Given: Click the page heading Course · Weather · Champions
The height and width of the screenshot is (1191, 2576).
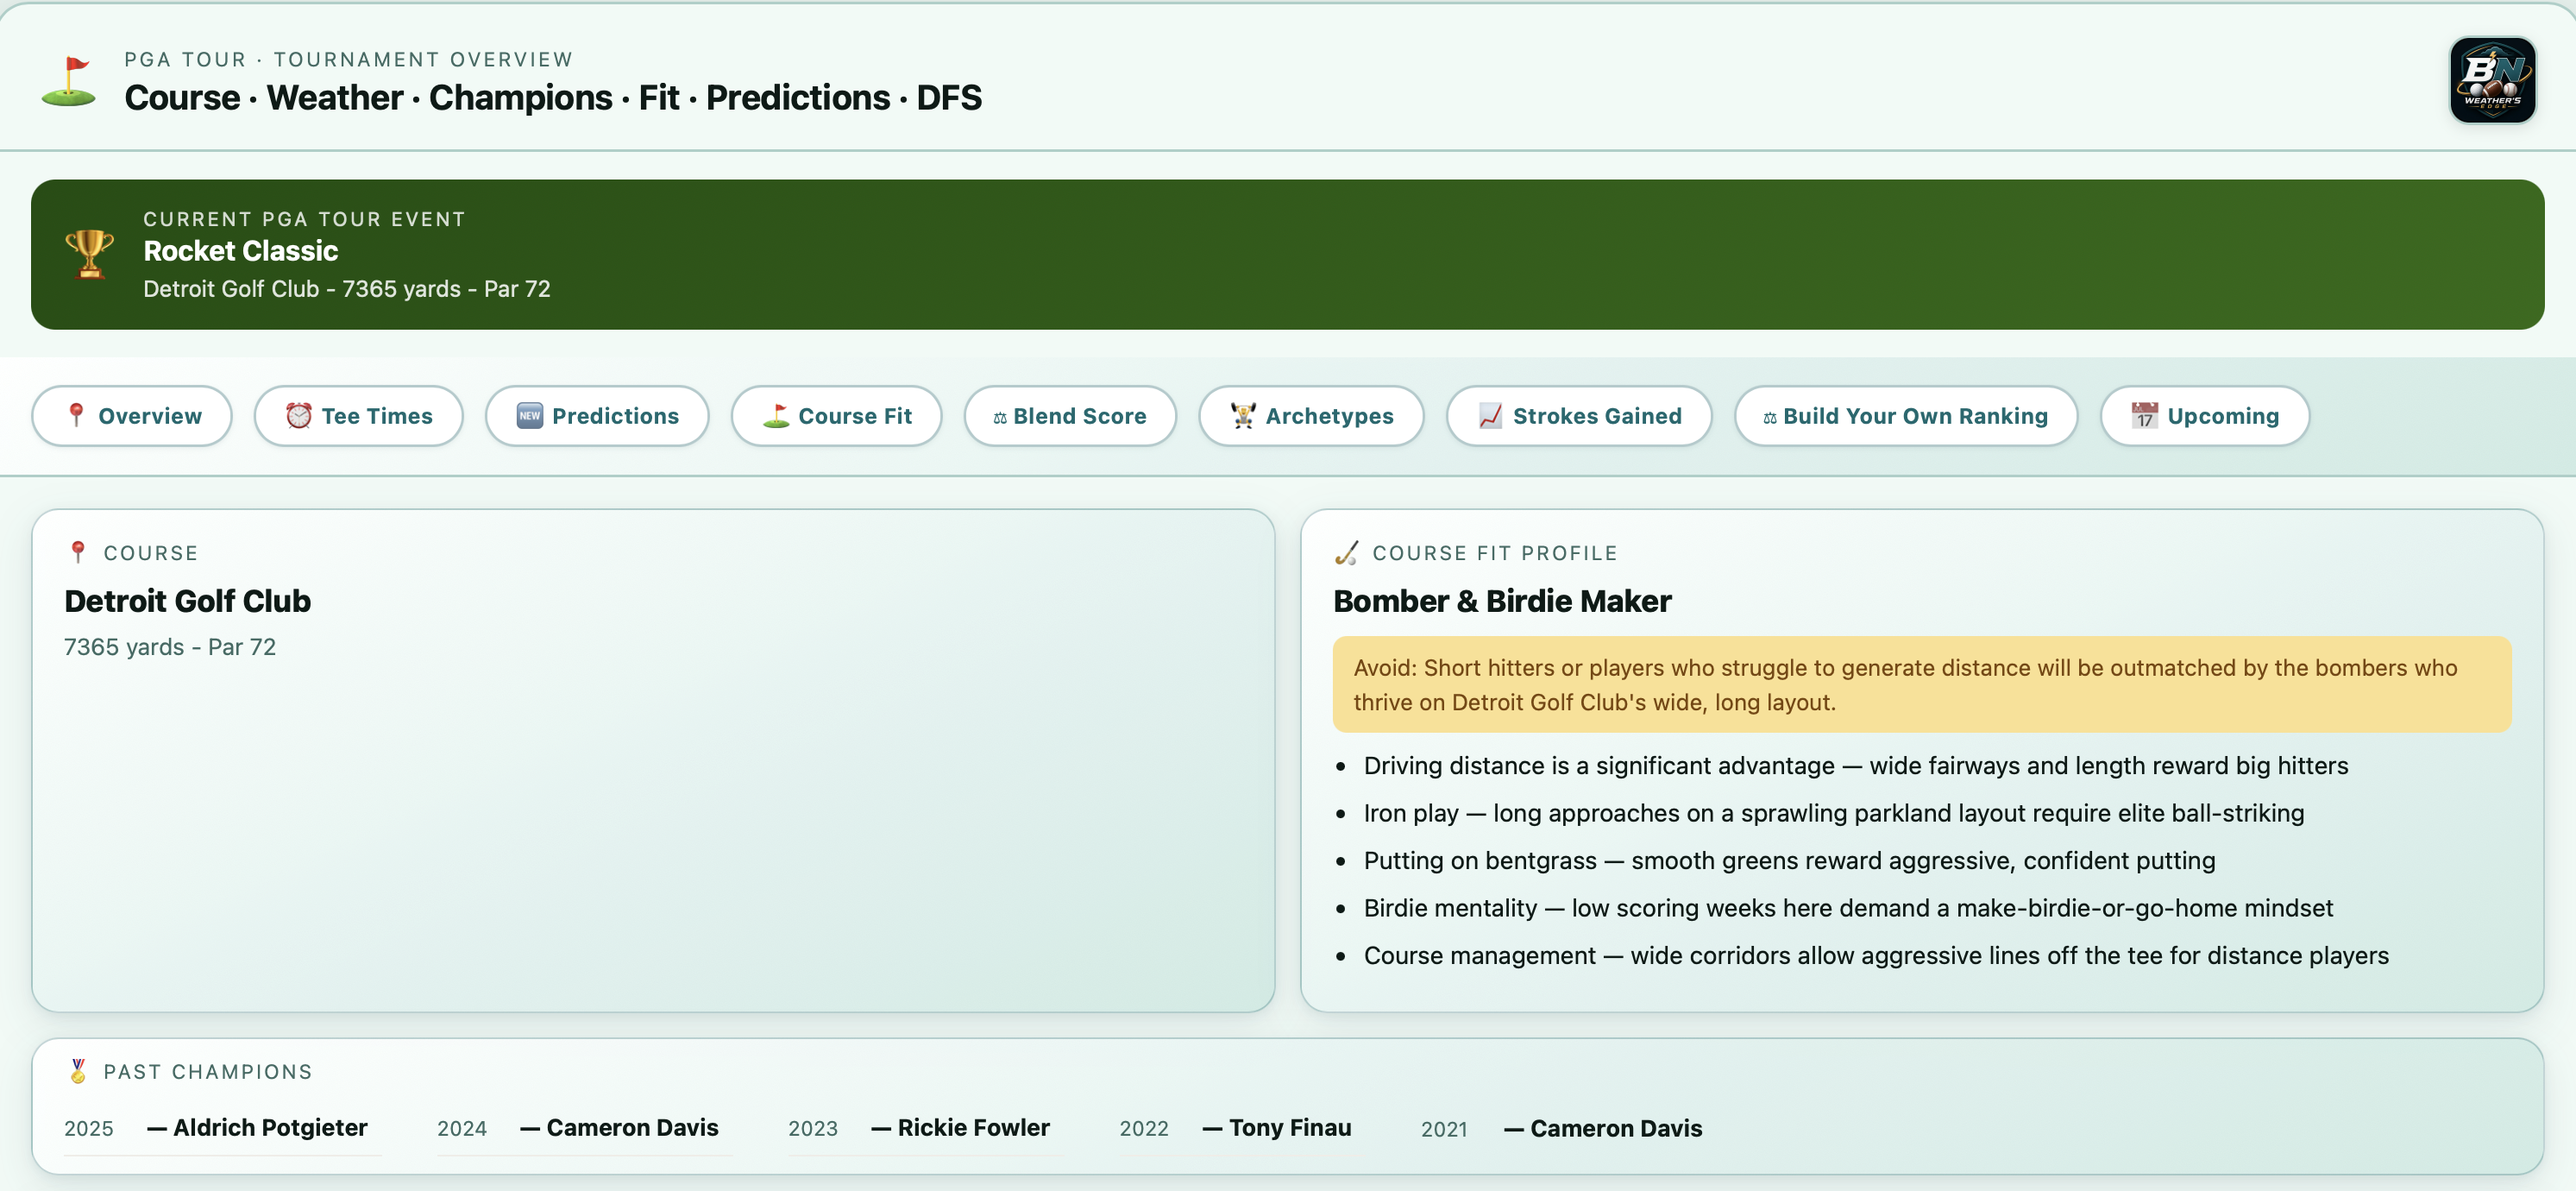Looking at the screenshot, I should point(553,98).
